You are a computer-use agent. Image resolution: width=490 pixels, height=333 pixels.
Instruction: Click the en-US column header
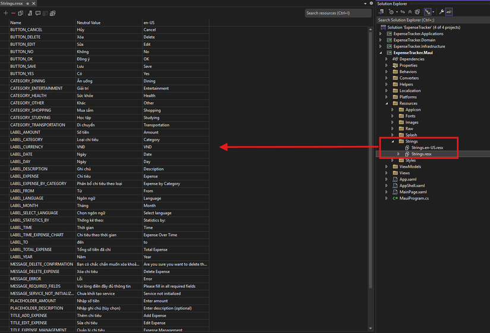click(176, 23)
